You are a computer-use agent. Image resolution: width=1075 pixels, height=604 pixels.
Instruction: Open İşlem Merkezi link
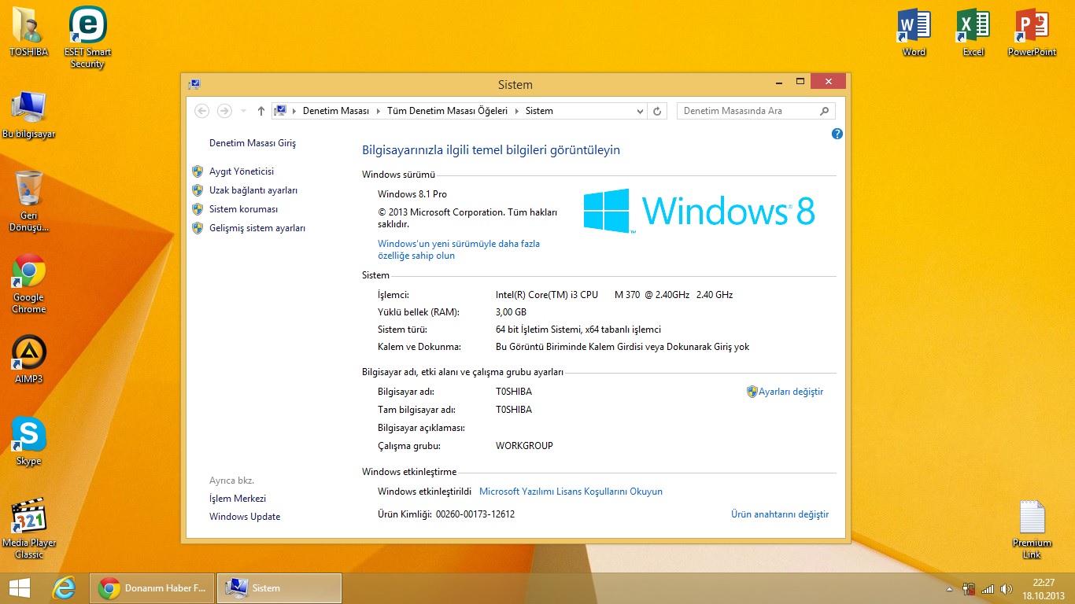[238, 499]
